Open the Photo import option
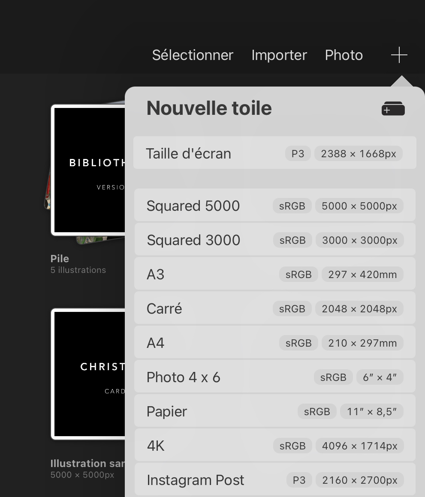 [x=344, y=55]
